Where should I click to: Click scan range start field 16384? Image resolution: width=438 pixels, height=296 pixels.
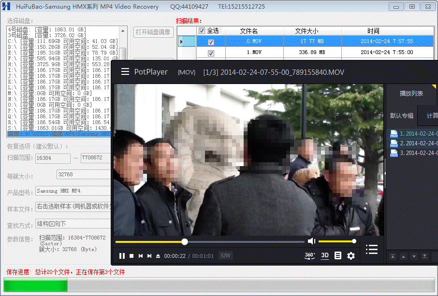(53, 158)
